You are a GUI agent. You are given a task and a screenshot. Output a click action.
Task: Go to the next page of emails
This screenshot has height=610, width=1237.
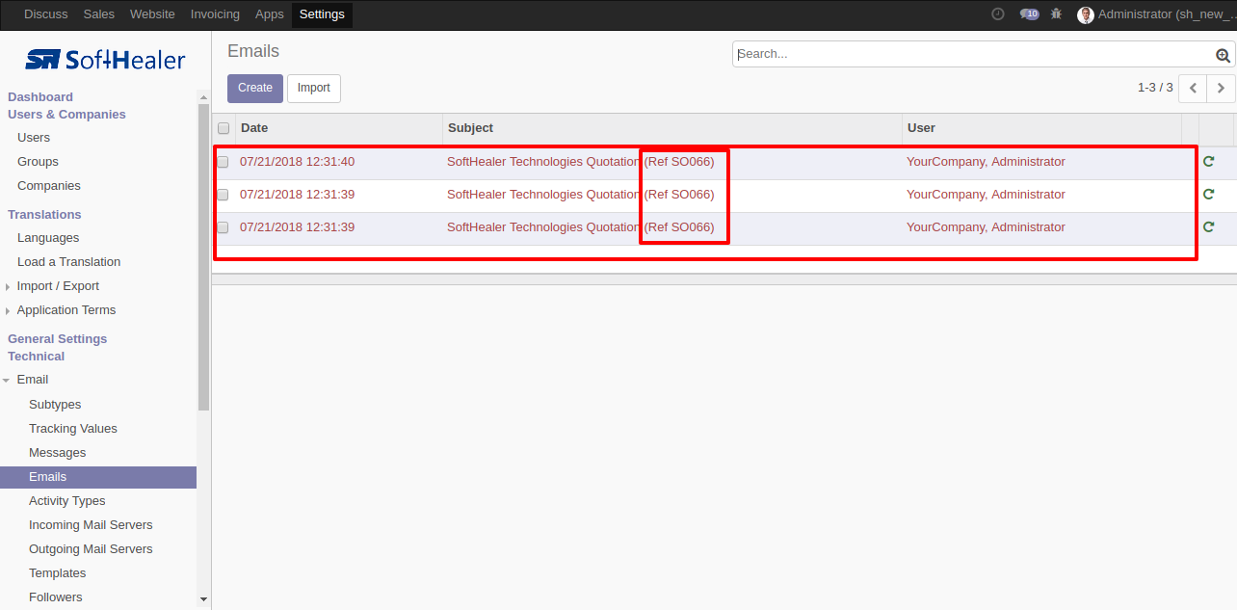[x=1222, y=88]
